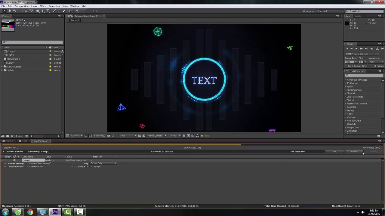Click the Stop button to halt rendering
385x216 pixels.
[x=334, y=151]
